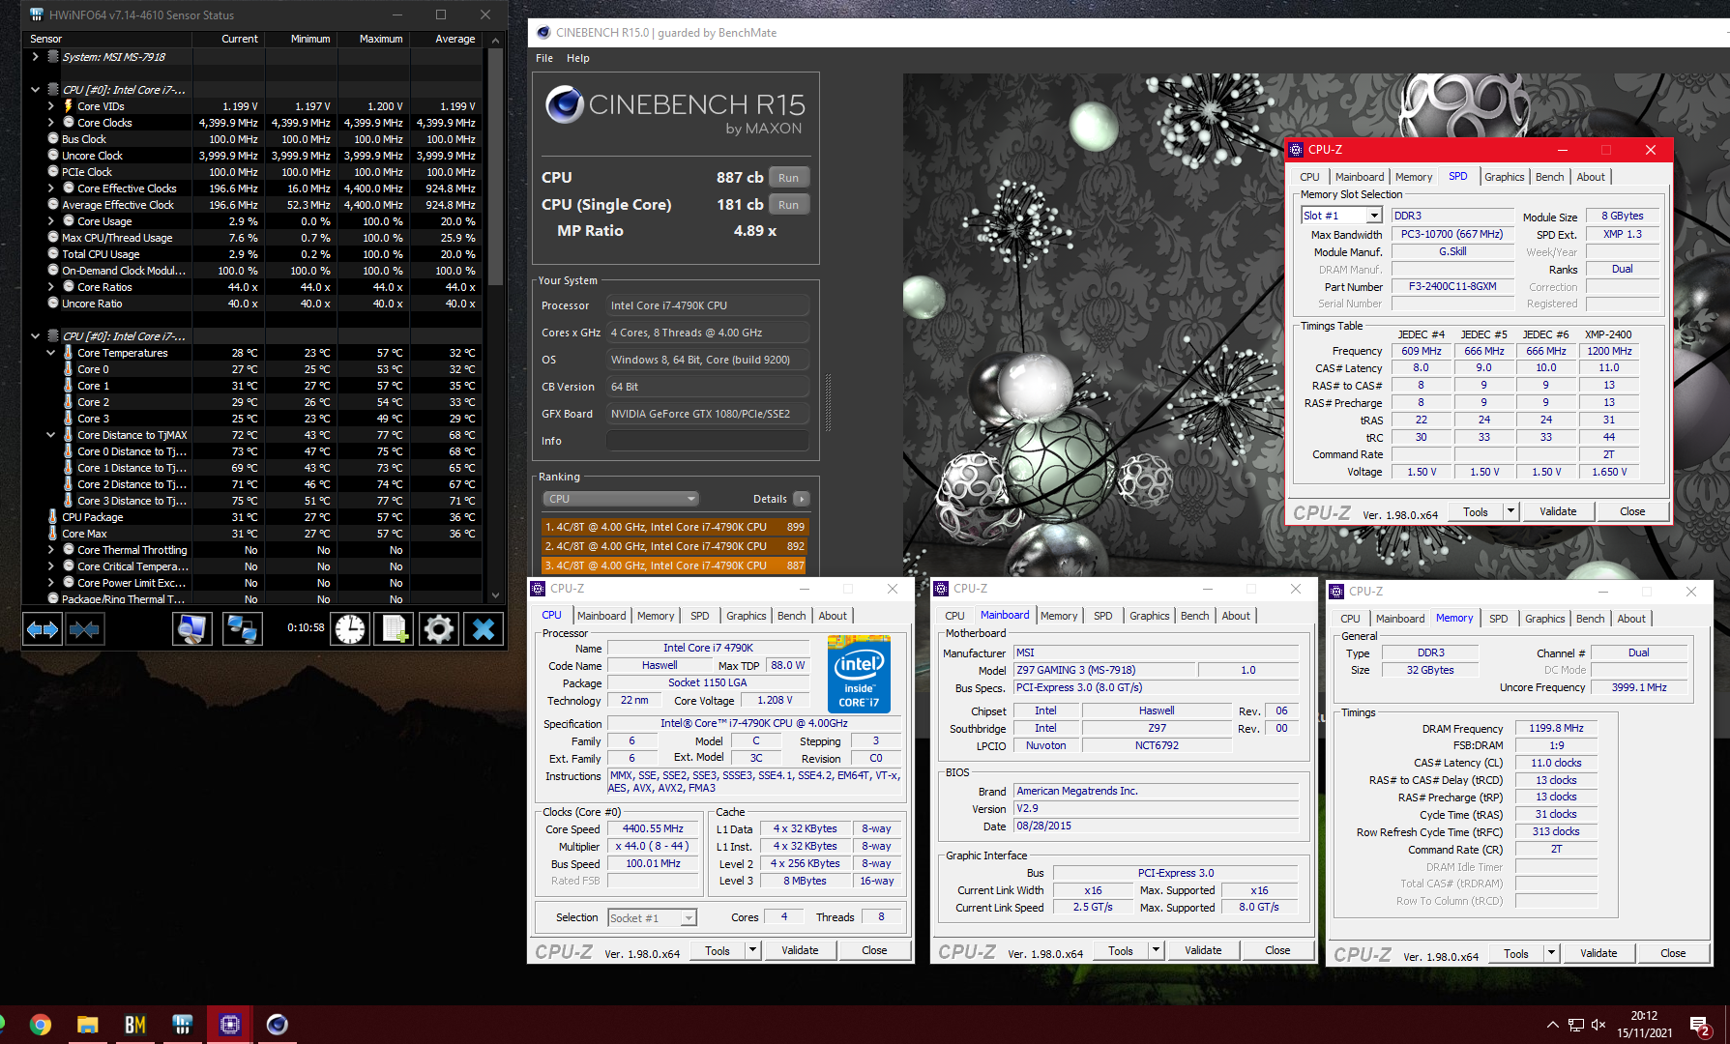
Task: Open CPU-Z taskbar icon
Action: [x=229, y=1025]
